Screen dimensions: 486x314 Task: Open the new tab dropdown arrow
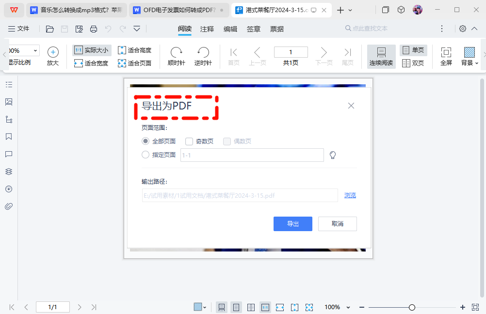(x=350, y=10)
